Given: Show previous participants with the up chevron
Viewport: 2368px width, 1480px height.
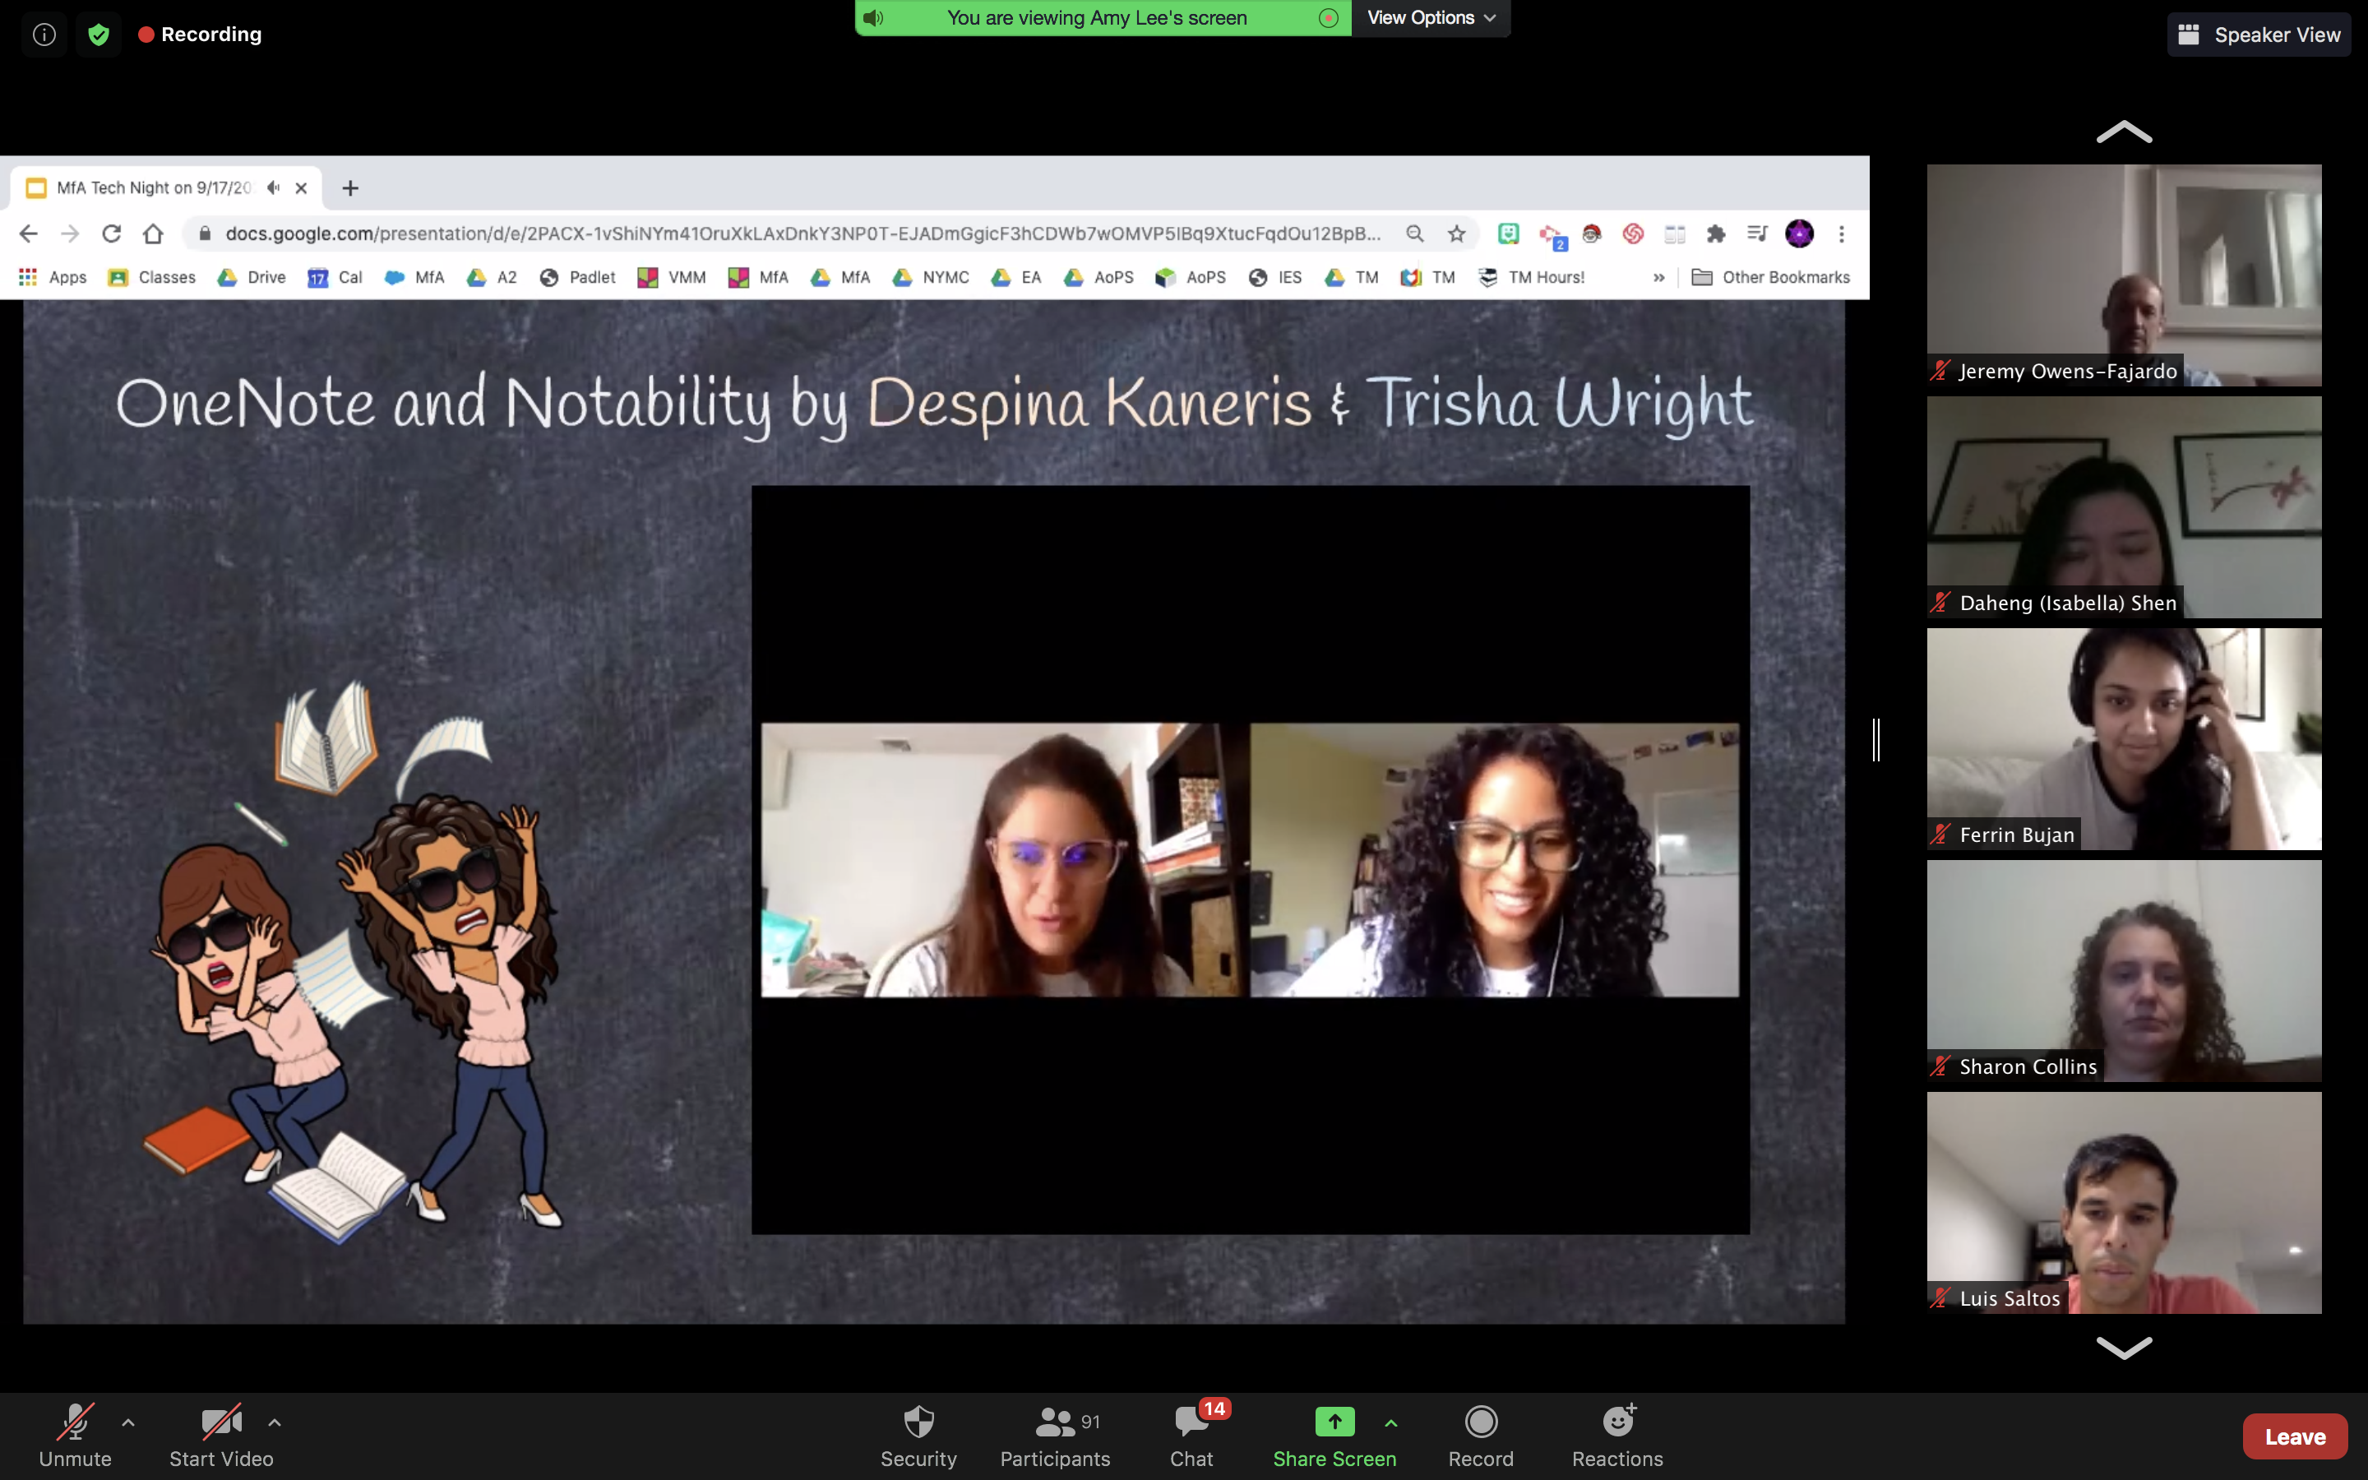Looking at the screenshot, I should [x=2123, y=132].
